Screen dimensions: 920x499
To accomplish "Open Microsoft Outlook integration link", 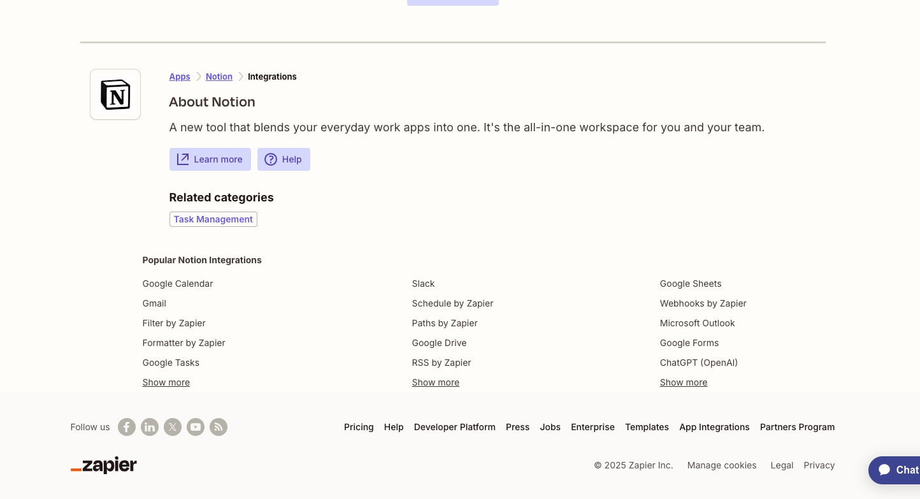I will [698, 323].
